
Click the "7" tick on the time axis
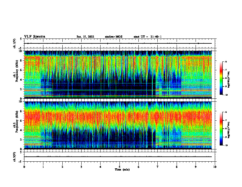tap(158, 167)
